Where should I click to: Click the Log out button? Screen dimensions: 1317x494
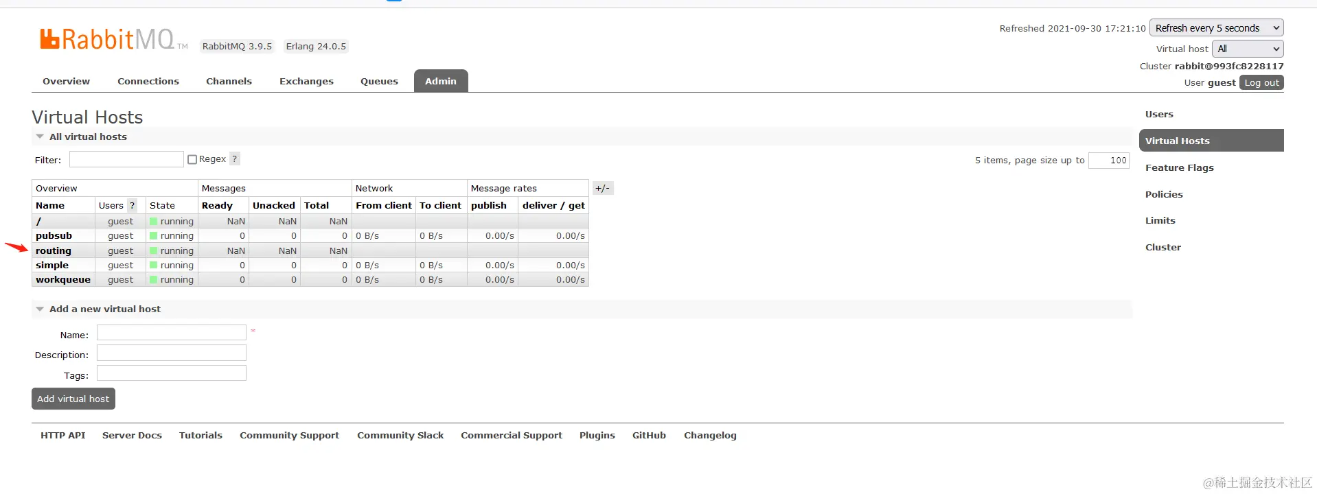[1261, 82]
